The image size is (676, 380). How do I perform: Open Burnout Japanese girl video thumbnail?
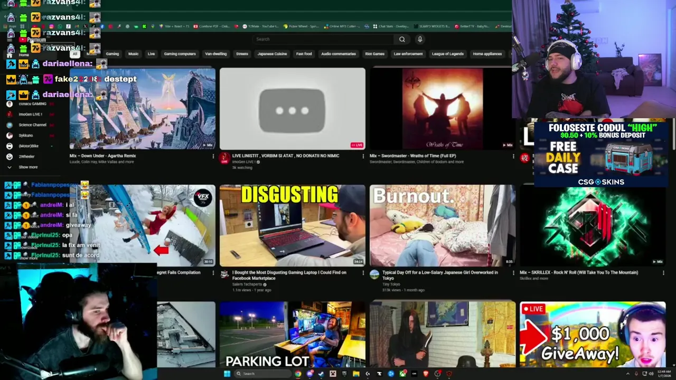[443, 225]
